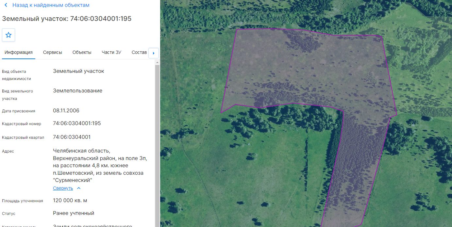Click the Свернуть link under address

[x=63, y=188]
